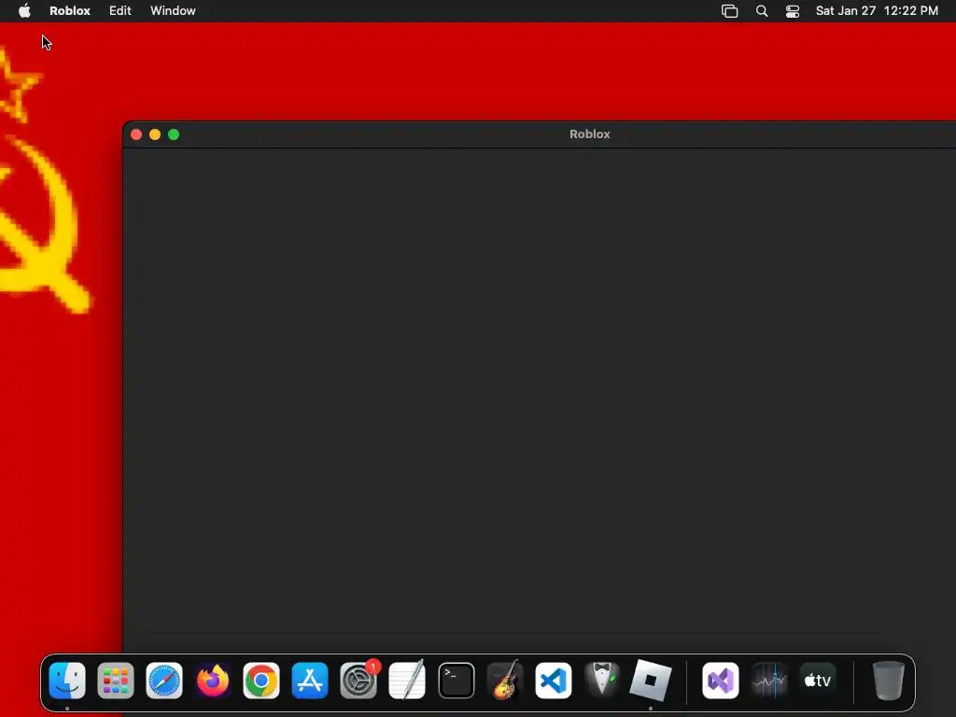956x717 pixels.
Task: Open Finder from the dock
Action: [67, 681]
